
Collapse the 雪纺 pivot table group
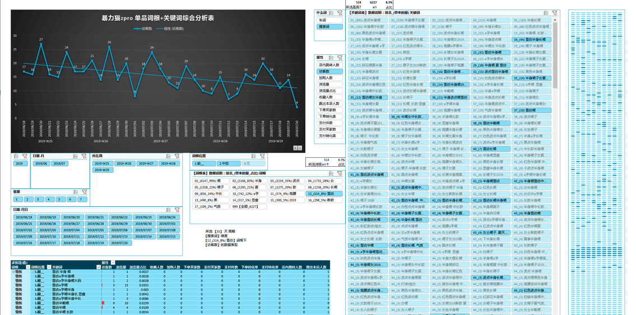click(x=13, y=272)
